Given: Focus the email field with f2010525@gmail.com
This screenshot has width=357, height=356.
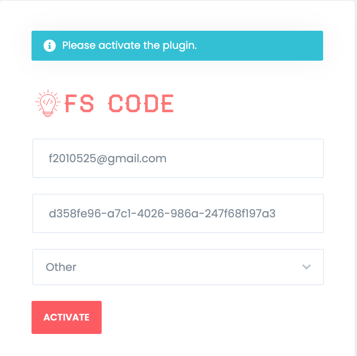Looking at the screenshot, I should 178,158.
